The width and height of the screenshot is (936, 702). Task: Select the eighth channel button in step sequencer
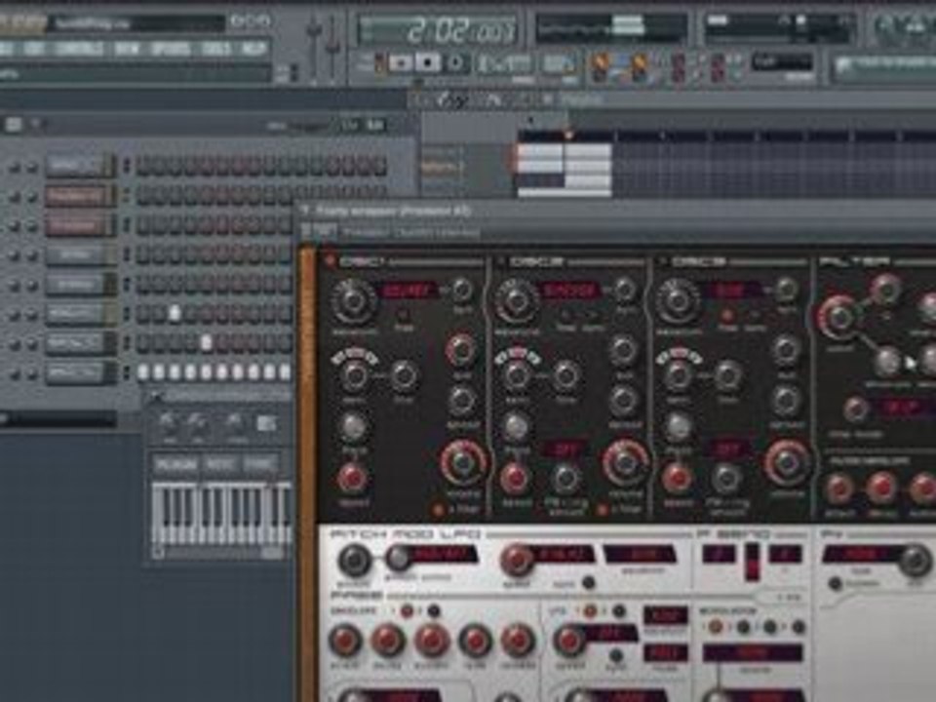pos(79,373)
